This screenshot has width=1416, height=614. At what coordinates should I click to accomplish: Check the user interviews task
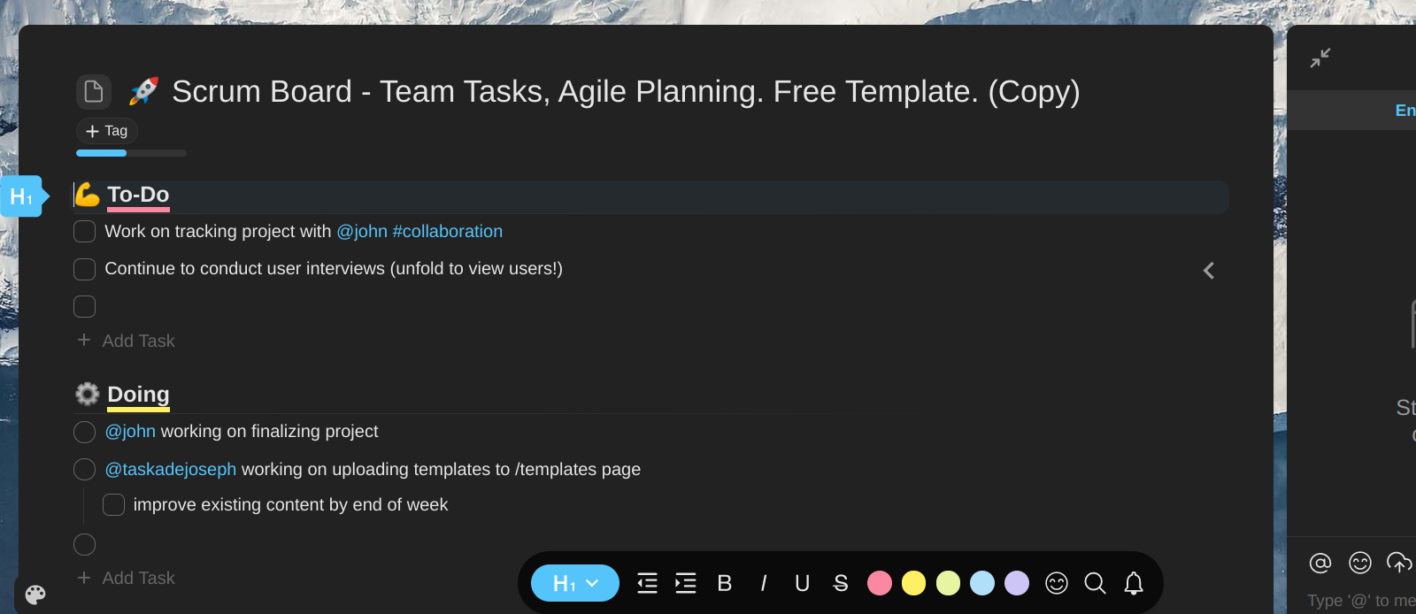(x=85, y=269)
